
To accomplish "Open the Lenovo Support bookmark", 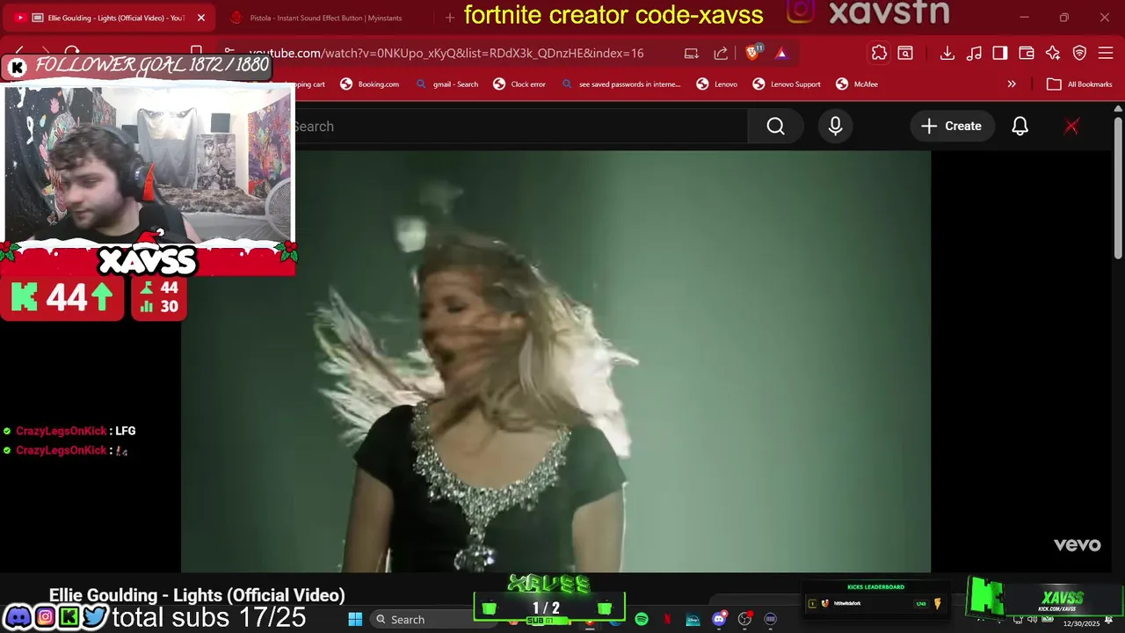I will 787,84.
